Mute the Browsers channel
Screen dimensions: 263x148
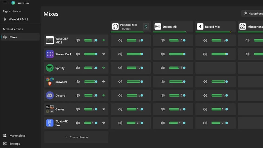78,82
